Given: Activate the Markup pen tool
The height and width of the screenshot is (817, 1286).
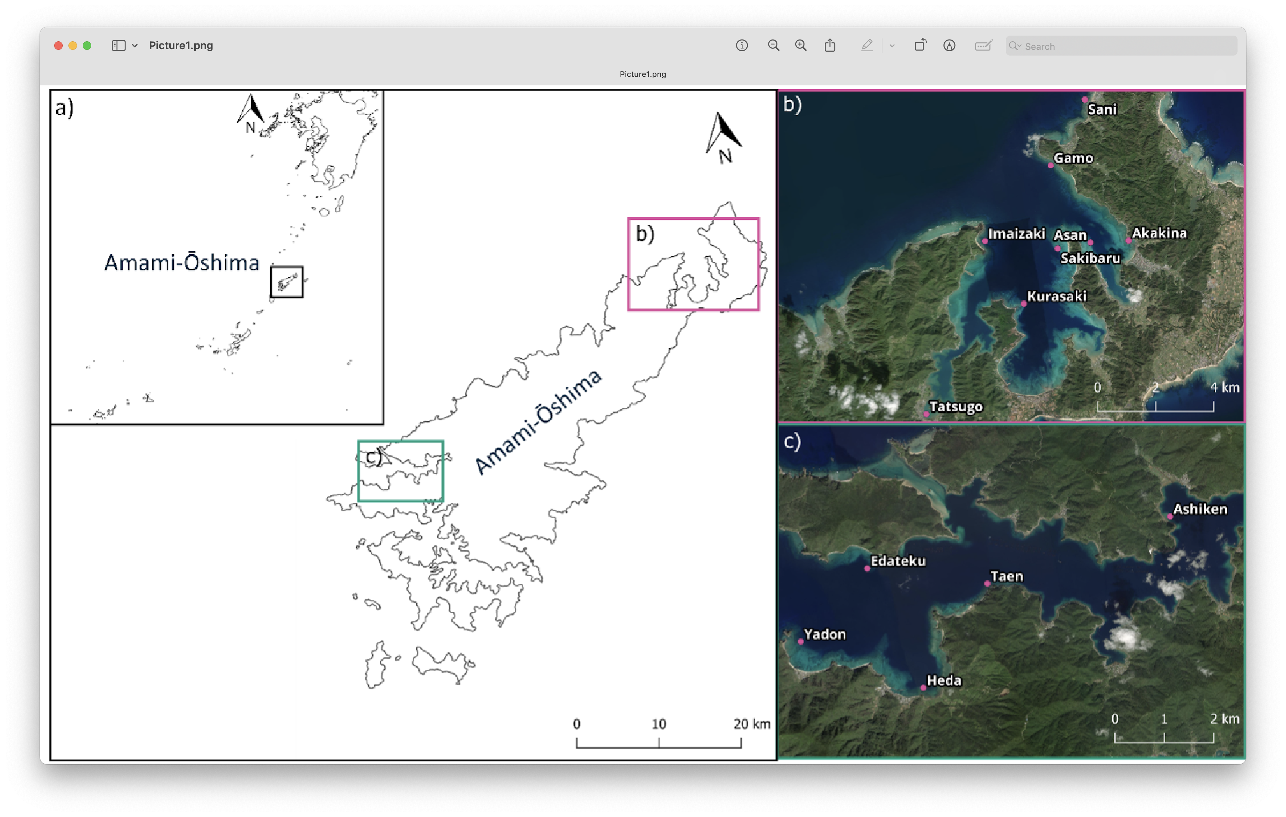Looking at the screenshot, I should 867,46.
